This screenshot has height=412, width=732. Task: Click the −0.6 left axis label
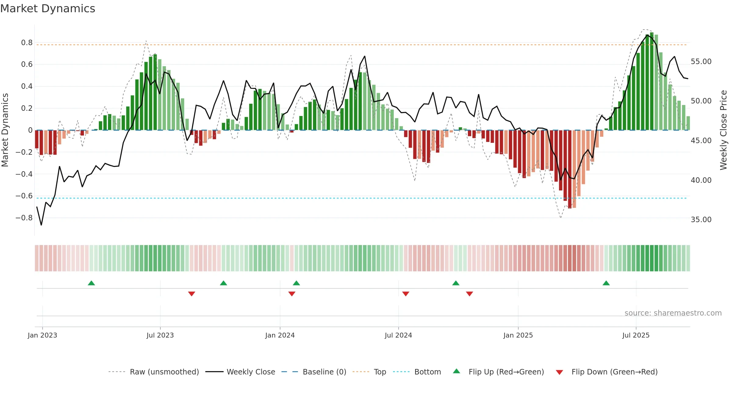pyautogui.click(x=24, y=196)
